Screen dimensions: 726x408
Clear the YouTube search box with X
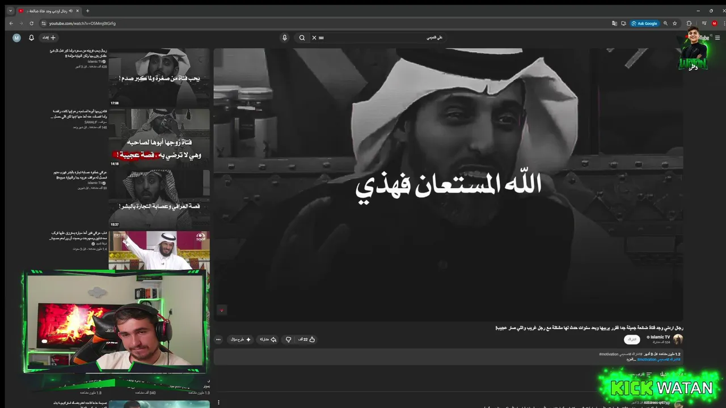click(x=314, y=38)
